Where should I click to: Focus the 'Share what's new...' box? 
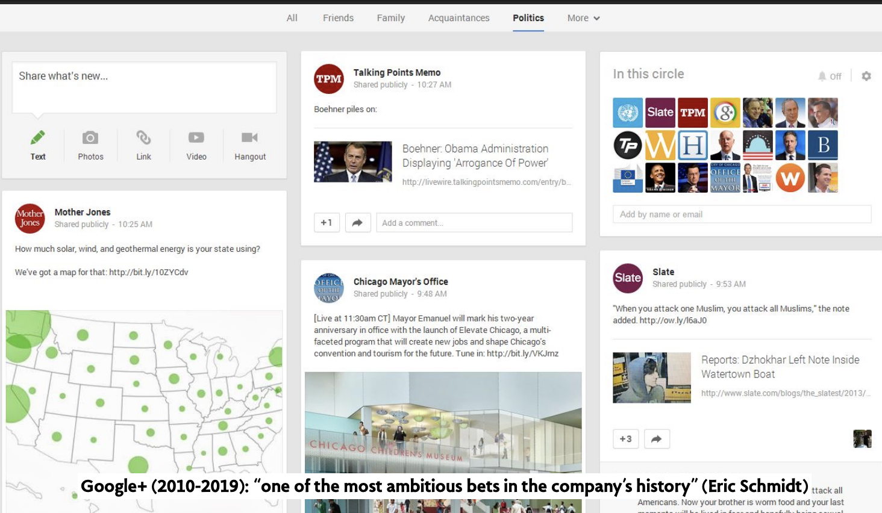(x=144, y=87)
